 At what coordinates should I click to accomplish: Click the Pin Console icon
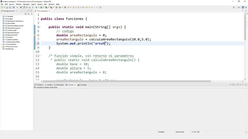click(231, 85)
